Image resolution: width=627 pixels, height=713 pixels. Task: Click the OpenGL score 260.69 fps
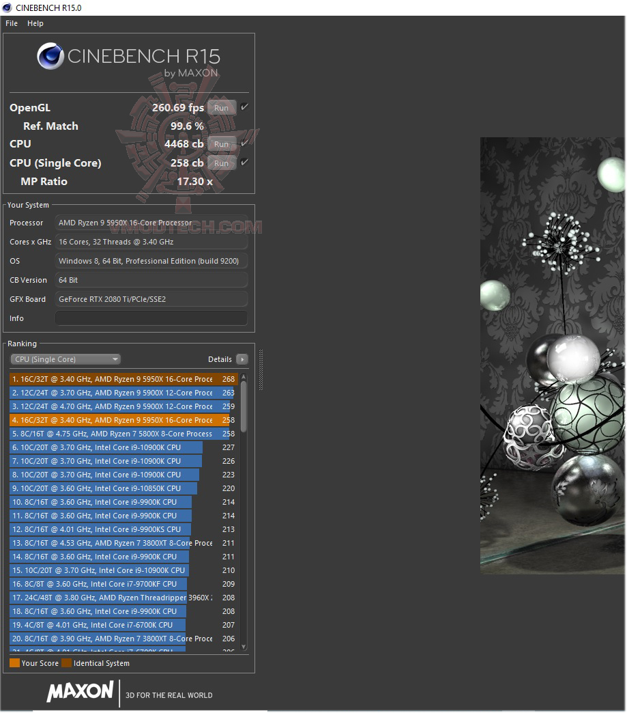177,108
